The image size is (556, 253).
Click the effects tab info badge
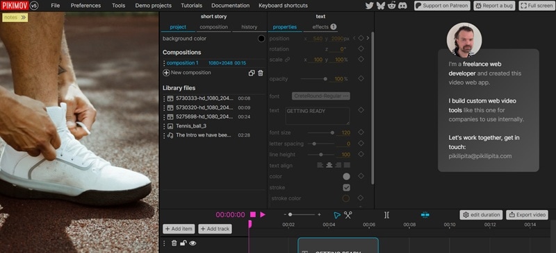point(334,26)
